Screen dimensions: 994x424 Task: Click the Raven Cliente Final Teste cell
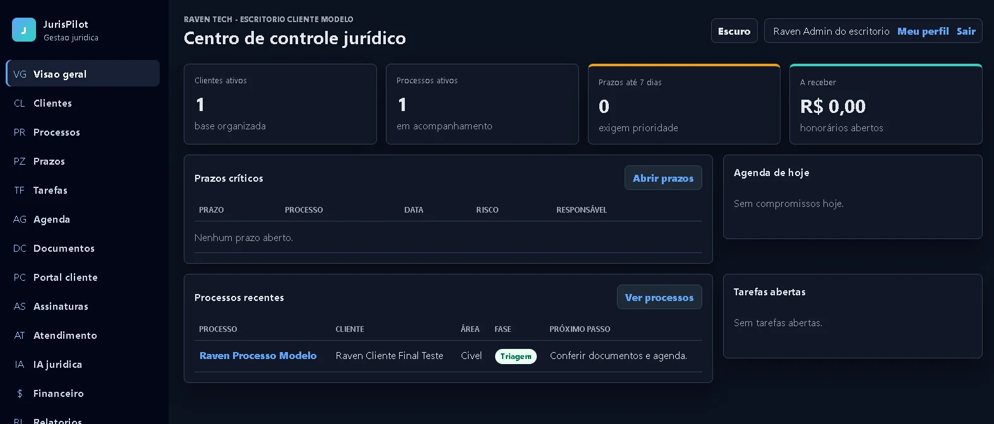(x=390, y=355)
